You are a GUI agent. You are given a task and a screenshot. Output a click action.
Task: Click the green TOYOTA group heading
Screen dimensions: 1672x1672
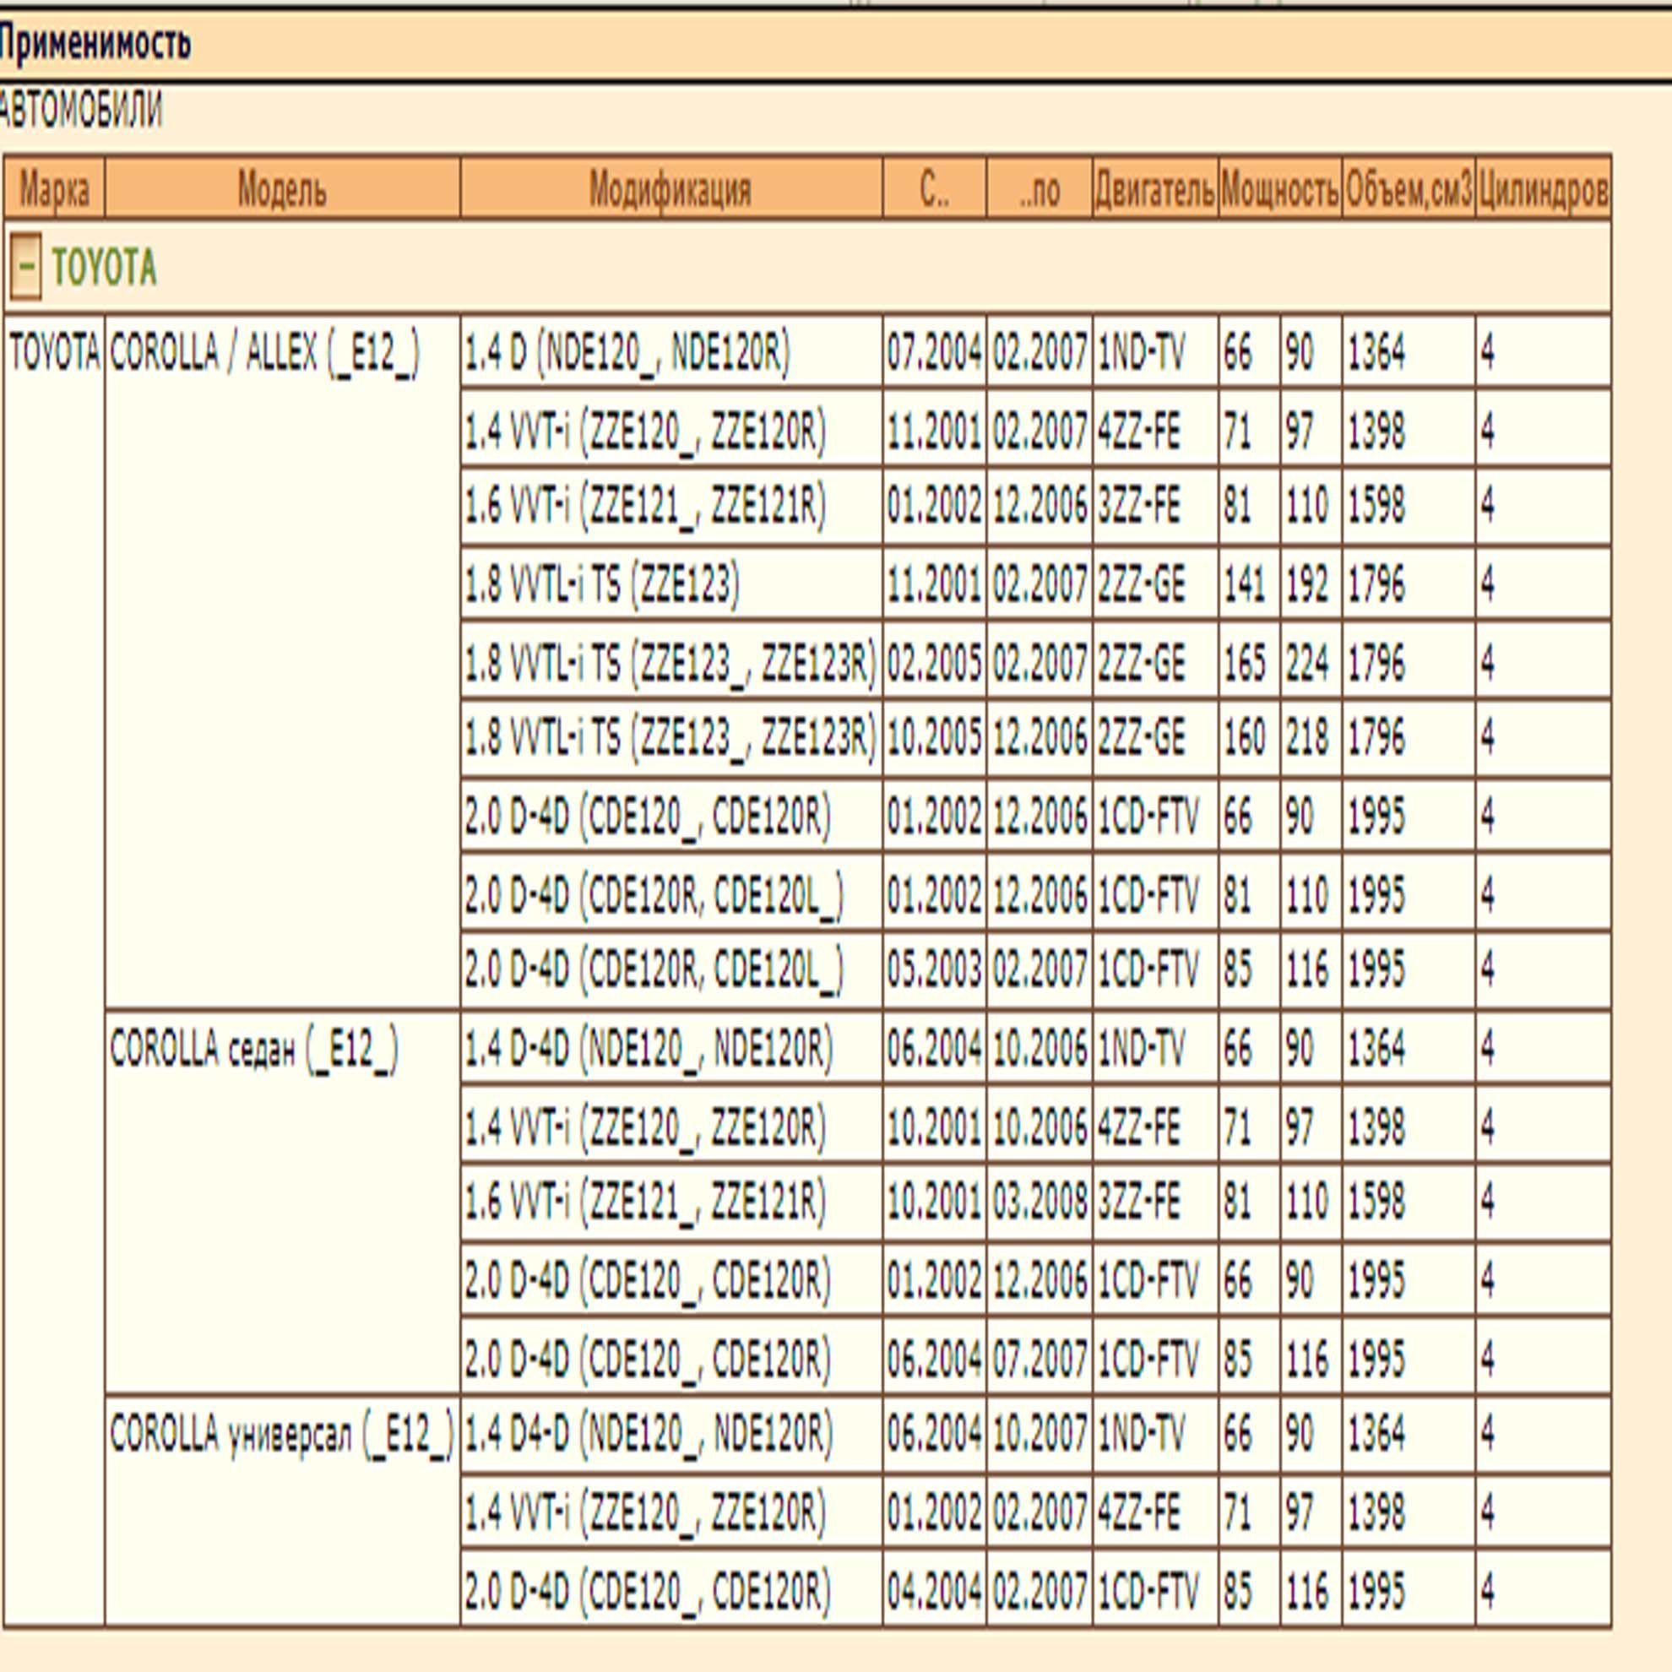pyautogui.click(x=105, y=267)
